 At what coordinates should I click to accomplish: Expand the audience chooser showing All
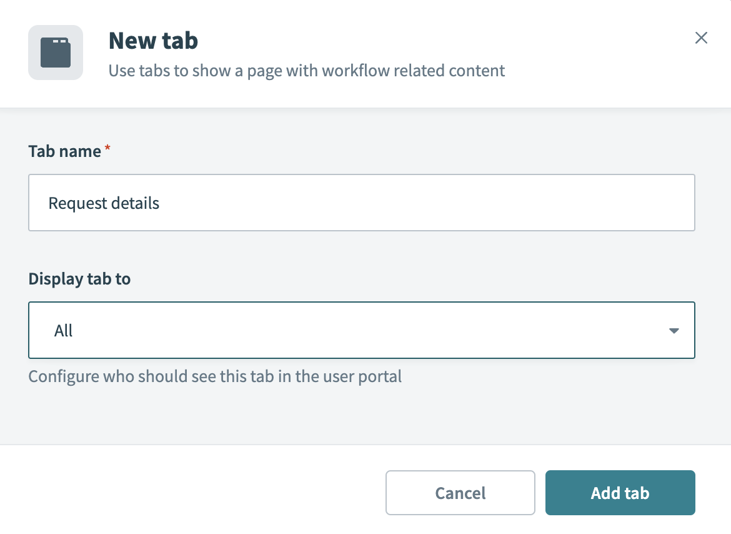point(361,330)
